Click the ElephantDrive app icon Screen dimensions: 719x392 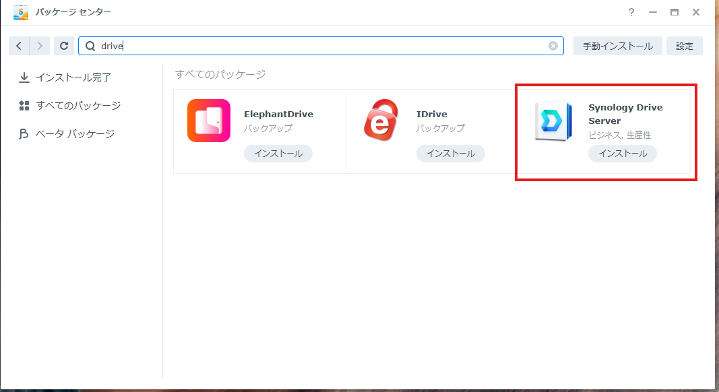tap(209, 121)
